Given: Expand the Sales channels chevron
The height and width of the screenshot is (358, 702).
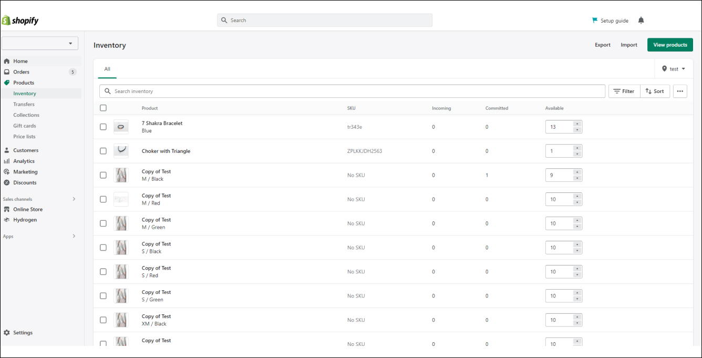Looking at the screenshot, I should tap(74, 199).
